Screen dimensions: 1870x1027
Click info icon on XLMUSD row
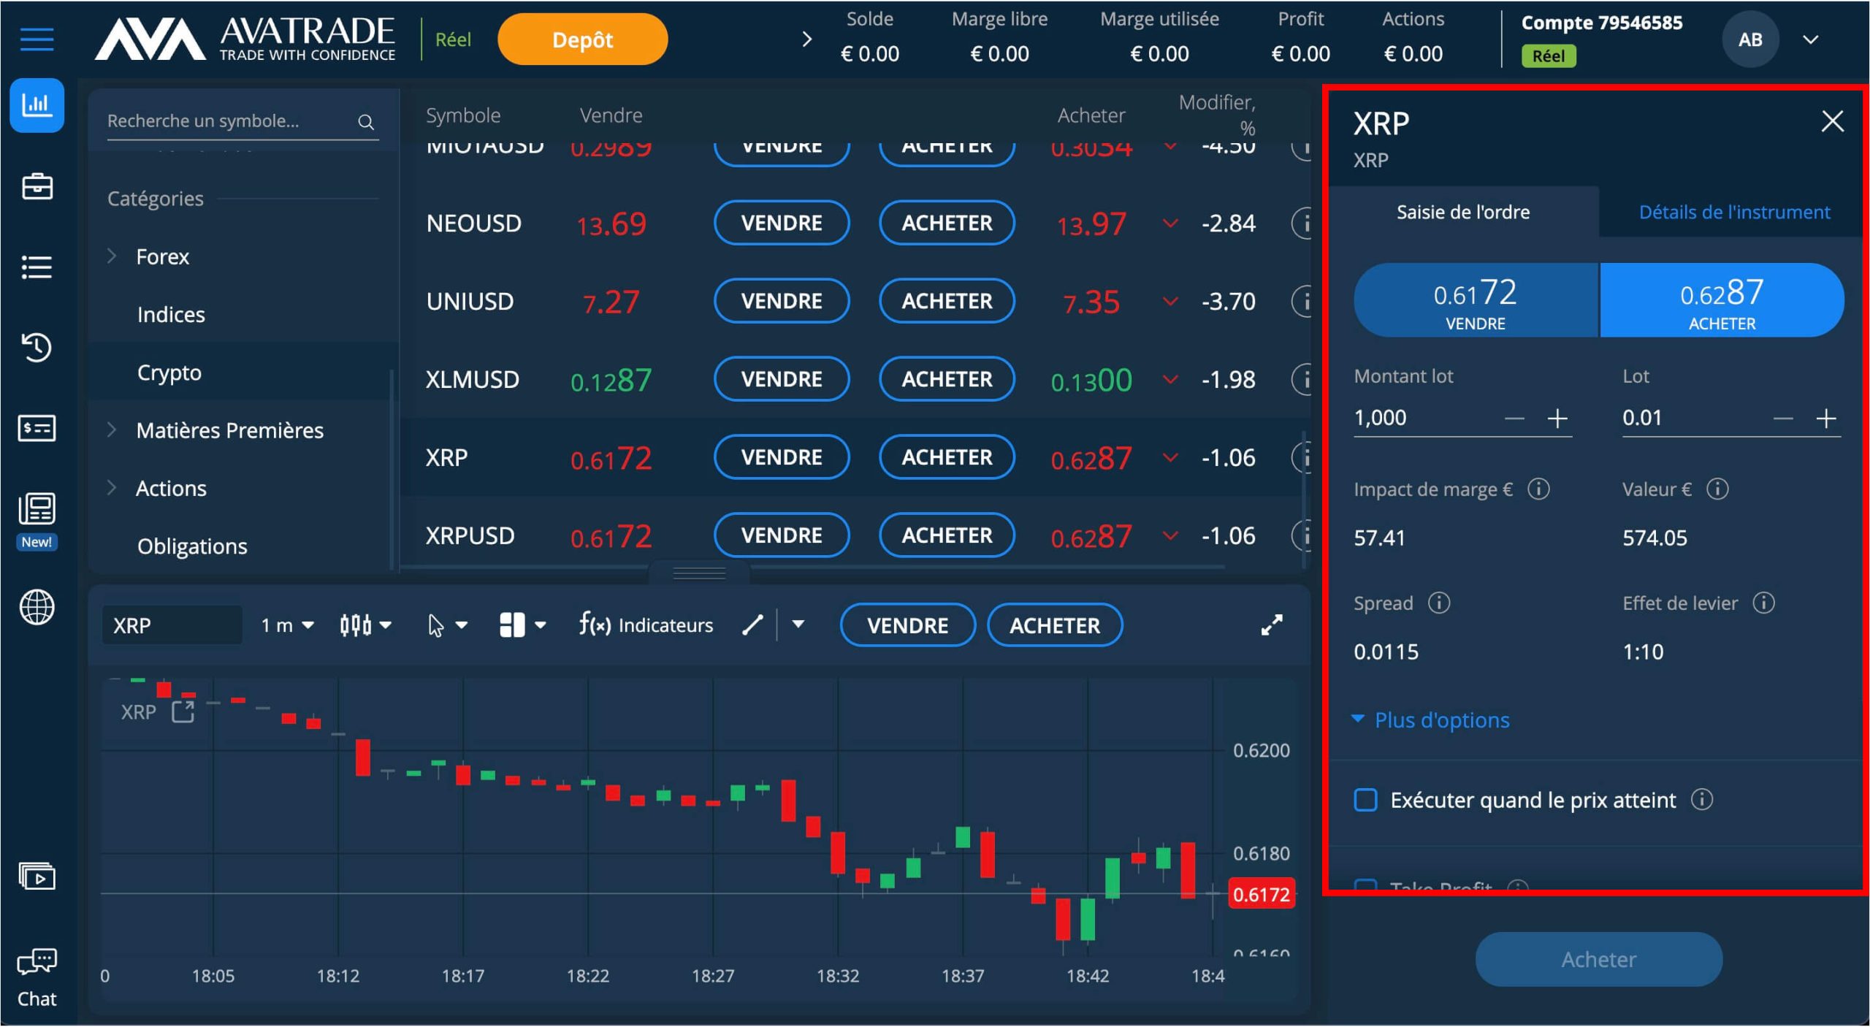(x=1301, y=379)
